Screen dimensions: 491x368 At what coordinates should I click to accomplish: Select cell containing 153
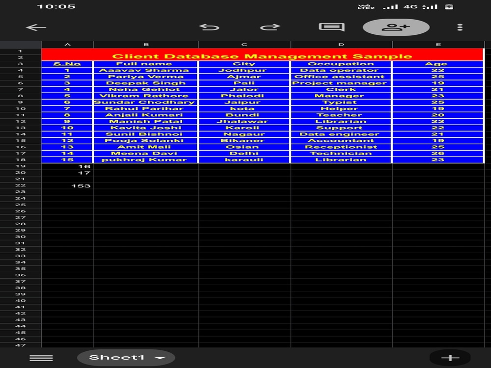(x=67, y=186)
